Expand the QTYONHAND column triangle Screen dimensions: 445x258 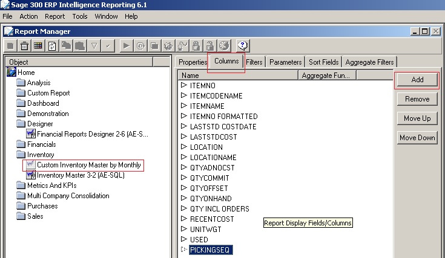(x=184, y=198)
